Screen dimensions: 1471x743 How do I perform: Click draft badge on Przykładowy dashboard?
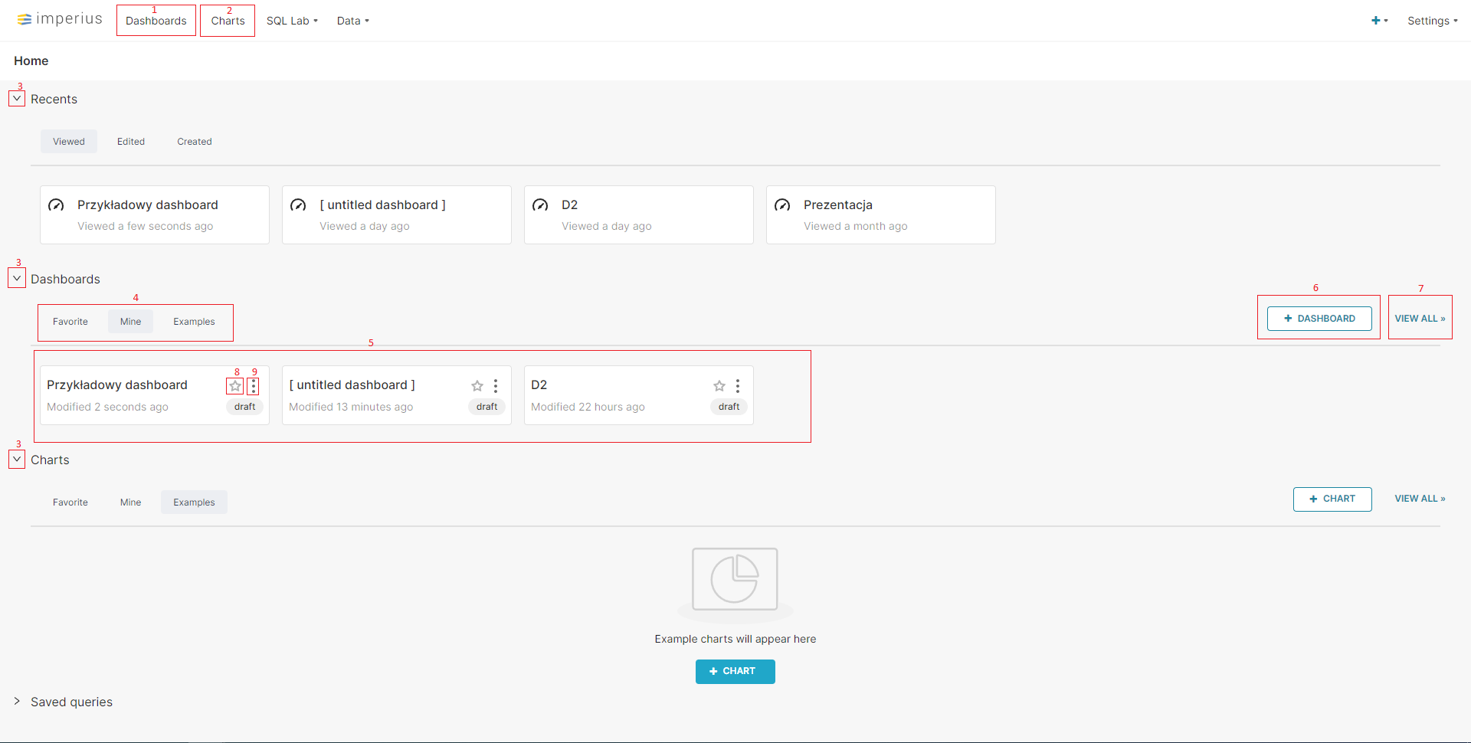click(245, 407)
